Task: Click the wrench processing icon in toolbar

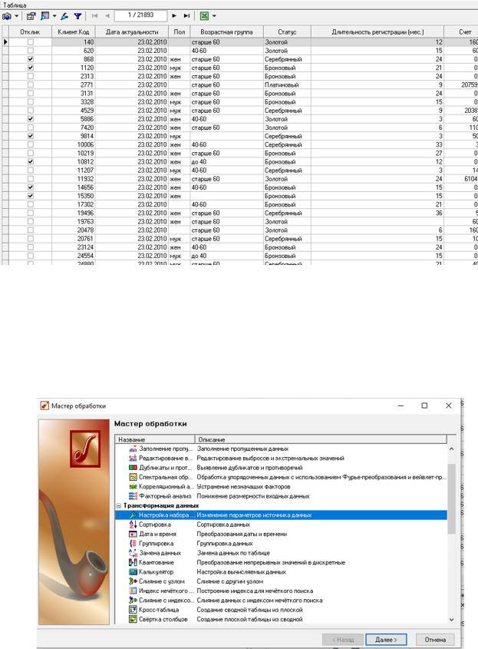Action: [x=64, y=16]
